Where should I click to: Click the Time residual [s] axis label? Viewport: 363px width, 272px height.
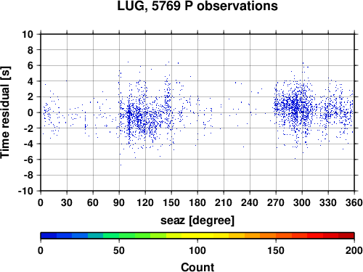pyautogui.click(x=5, y=112)
